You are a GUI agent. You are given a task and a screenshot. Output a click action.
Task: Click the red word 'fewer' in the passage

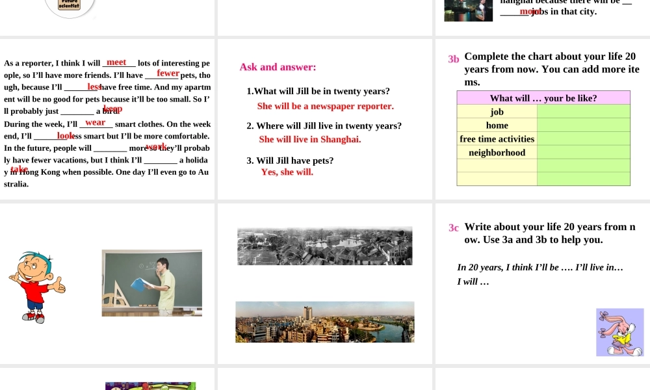(x=168, y=73)
